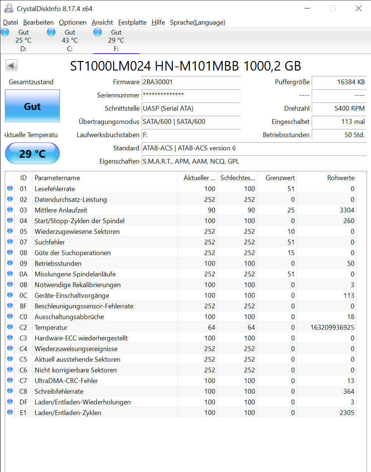Click status orb for Hardware-ECC wiederhergestellt row
This screenshot has width=371, height=472.
[x=10, y=338]
